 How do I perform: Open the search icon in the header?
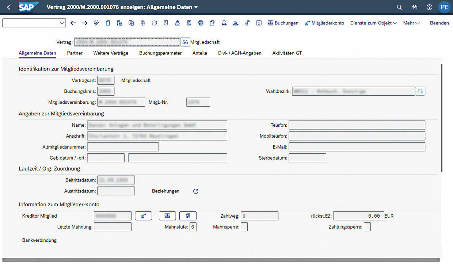399,7
